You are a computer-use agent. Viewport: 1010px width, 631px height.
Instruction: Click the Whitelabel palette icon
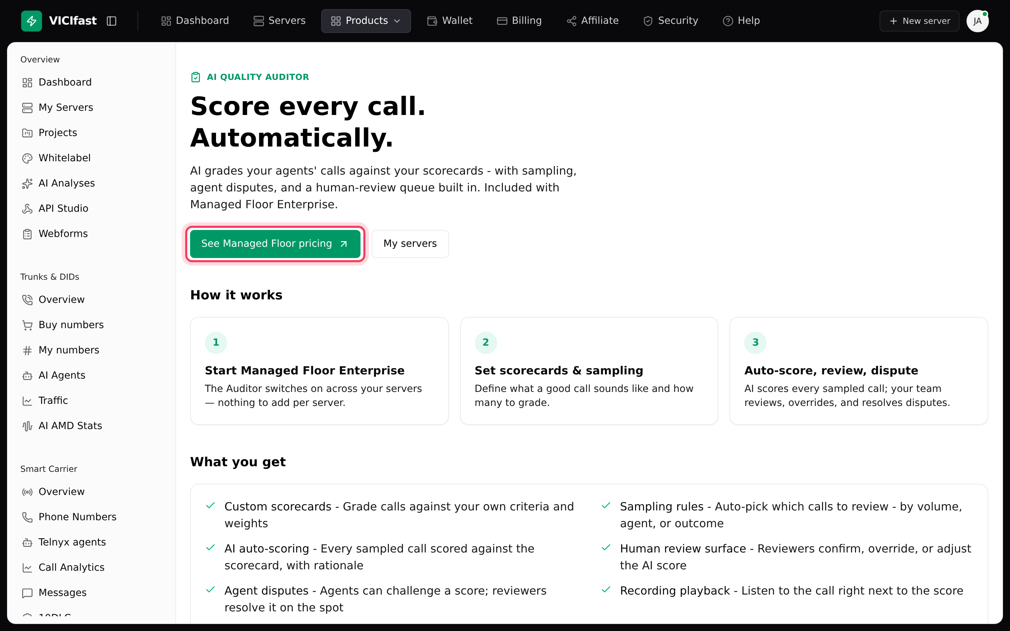click(27, 158)
